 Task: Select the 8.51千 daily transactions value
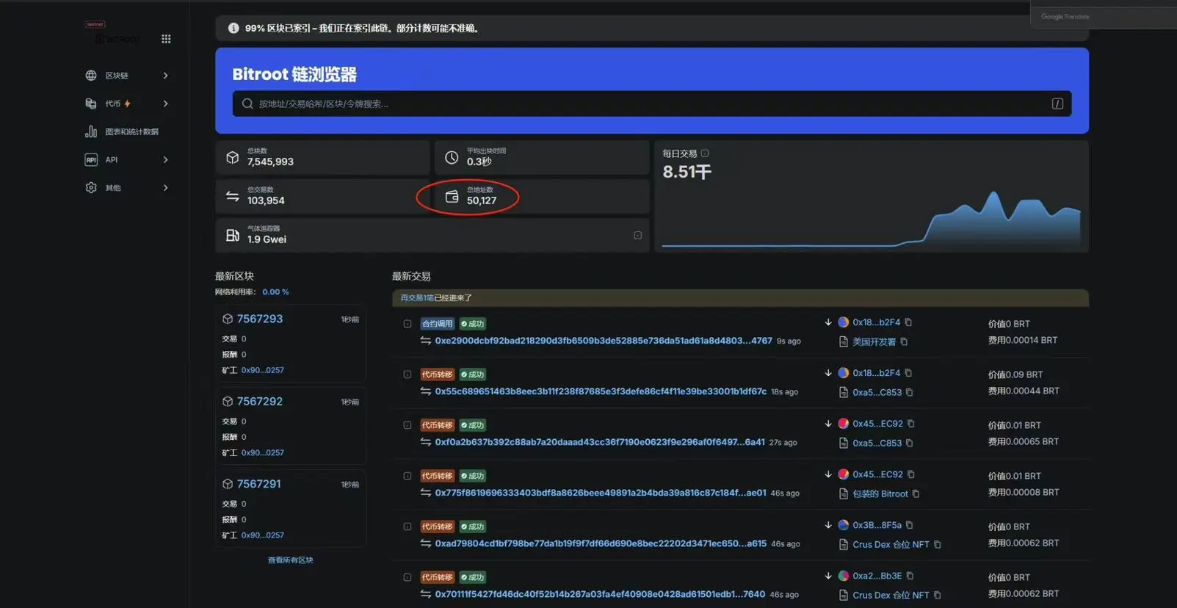(x=687, y=172)
